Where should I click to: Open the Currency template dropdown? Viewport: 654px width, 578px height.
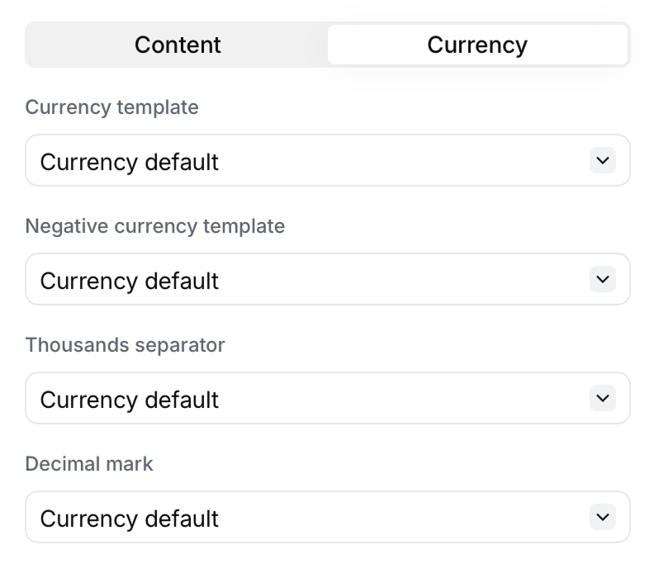[328, 161]
